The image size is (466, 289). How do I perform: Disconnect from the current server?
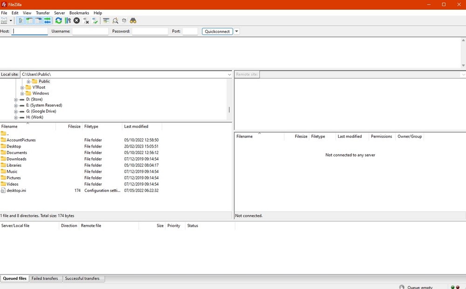click(x=86, y=20)
